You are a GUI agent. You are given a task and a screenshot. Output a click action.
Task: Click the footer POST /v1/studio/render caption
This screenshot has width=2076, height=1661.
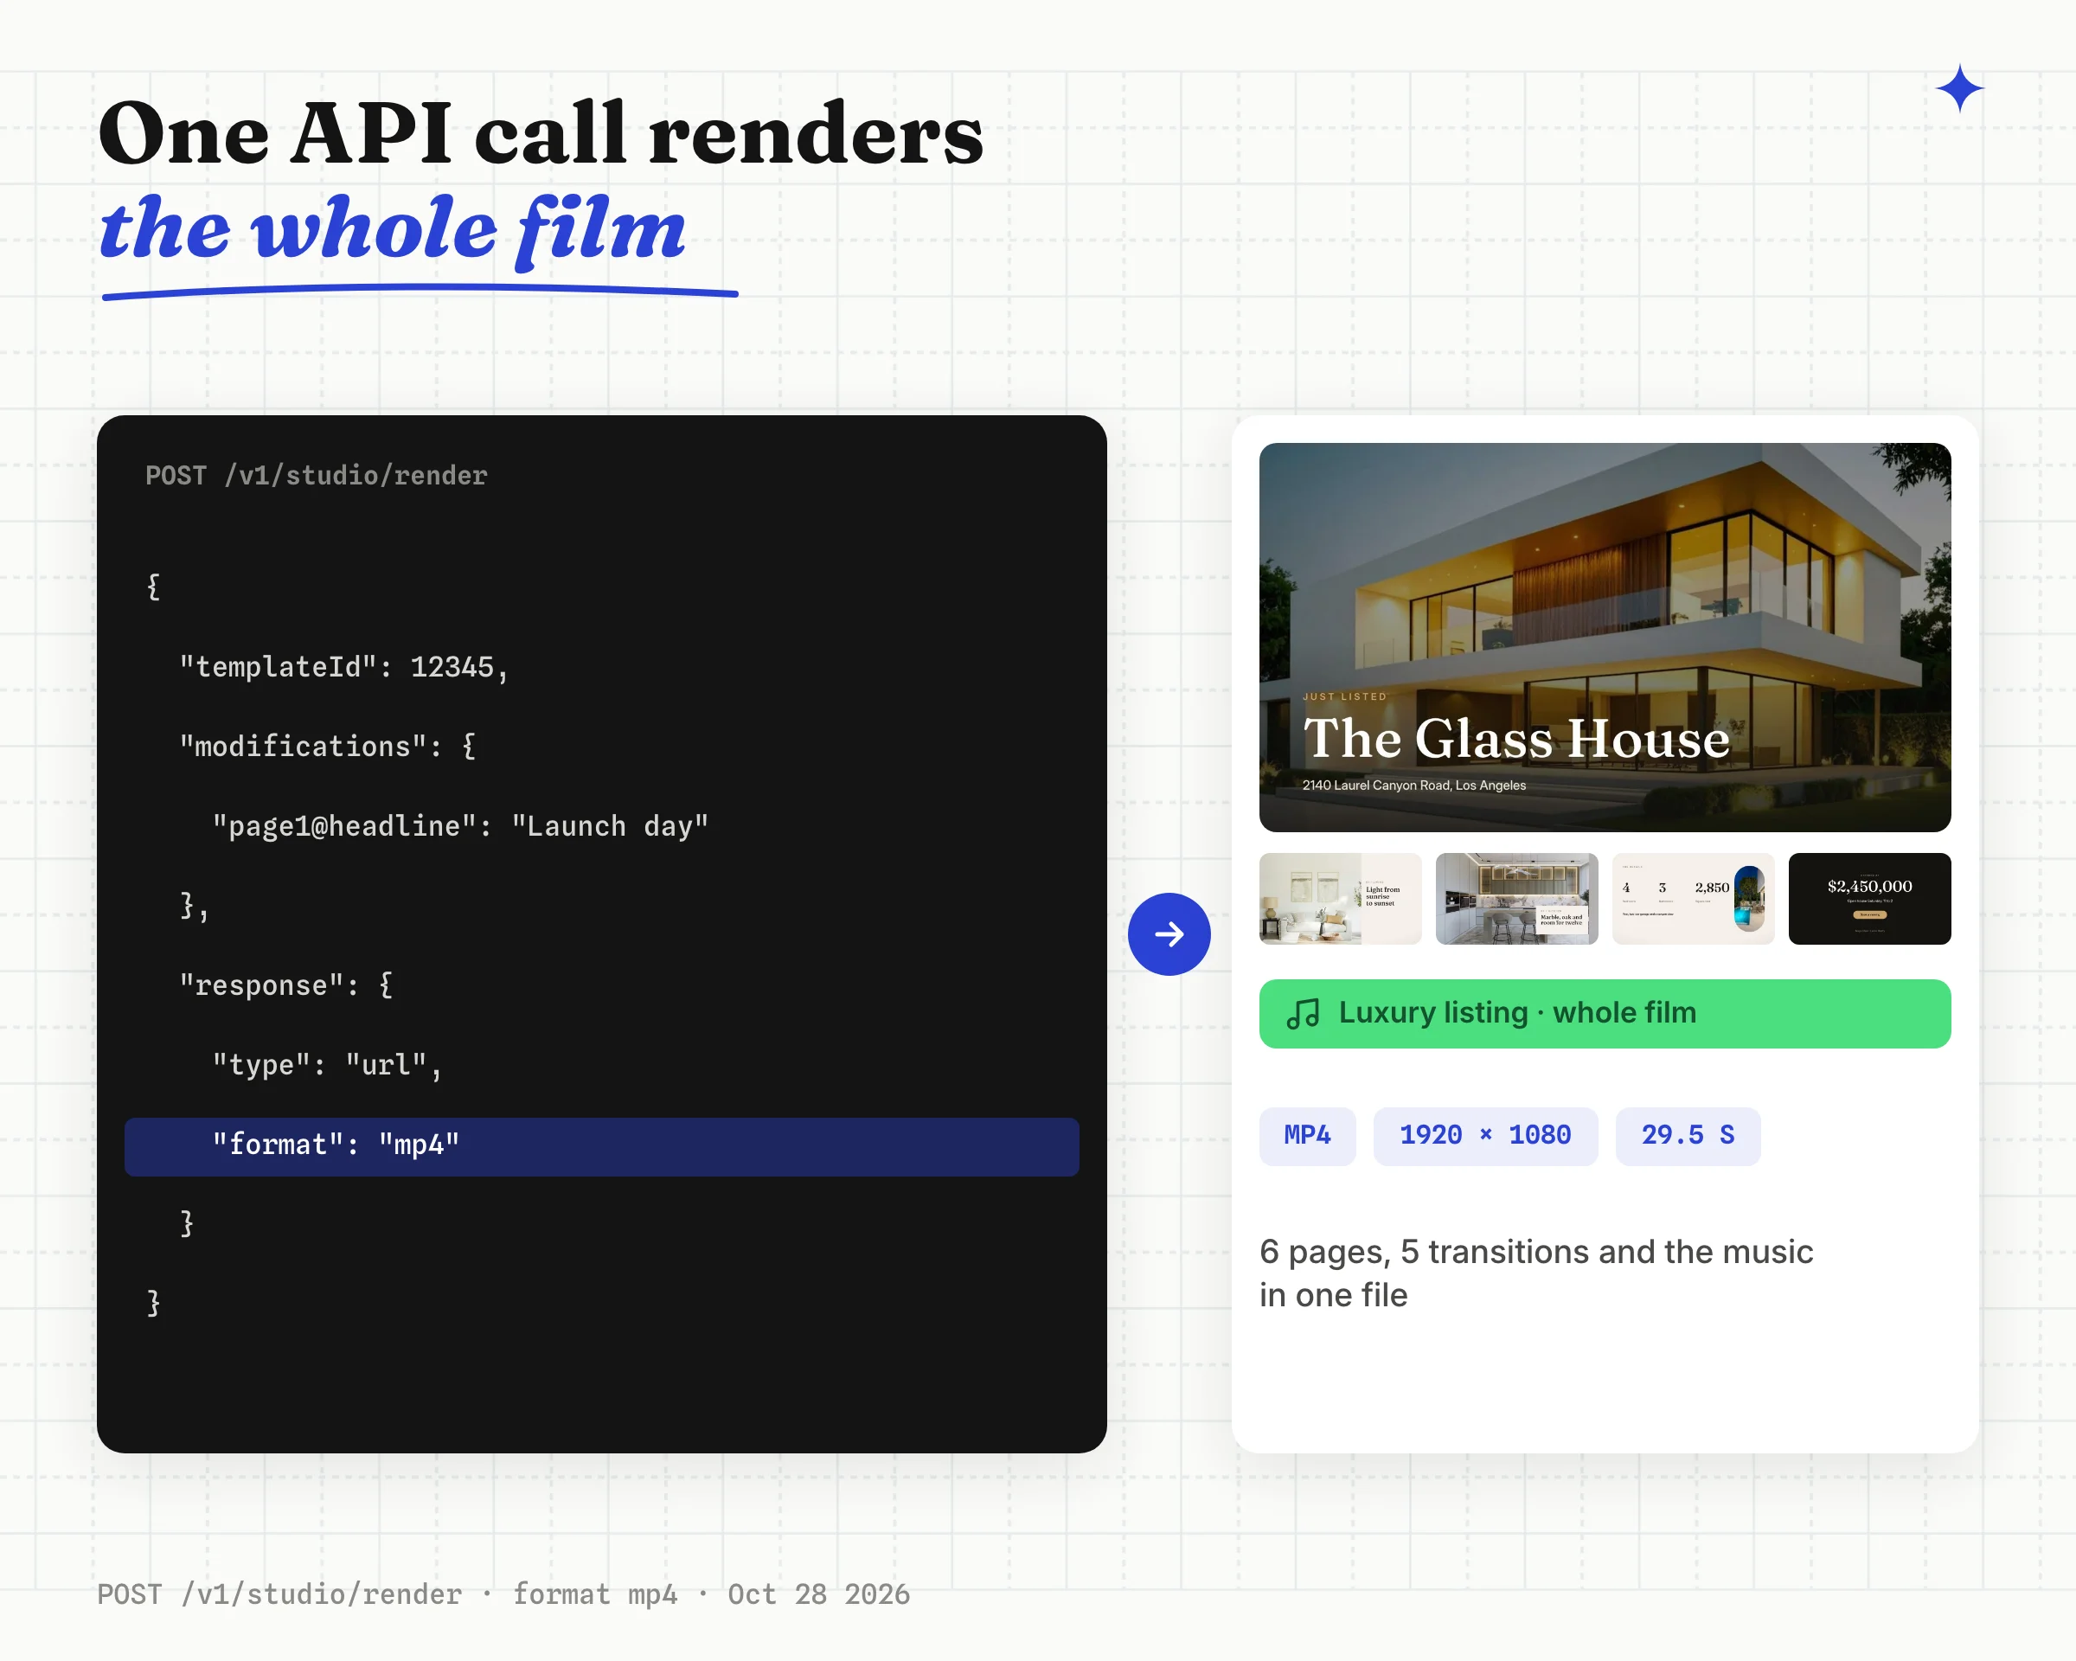[503, 1594]
